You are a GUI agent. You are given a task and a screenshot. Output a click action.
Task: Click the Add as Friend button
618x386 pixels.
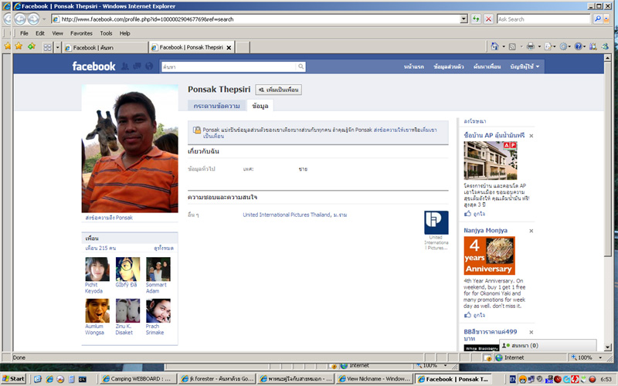279,90
